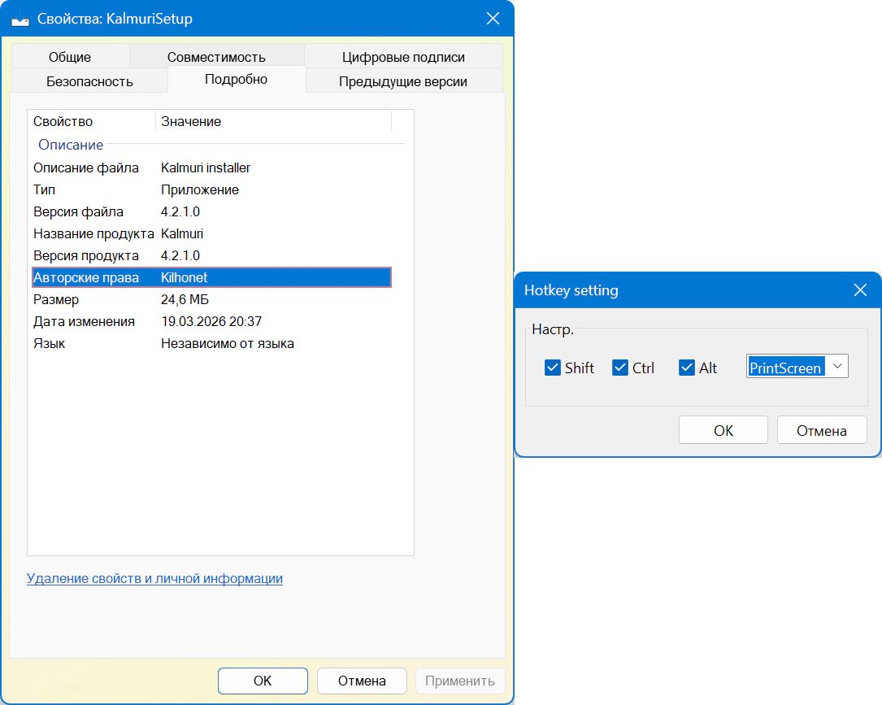The width and height of the screenshot is (882, 705).
Task: Click the KalmuriSetup title bar icon
Action: pos(20,20)
